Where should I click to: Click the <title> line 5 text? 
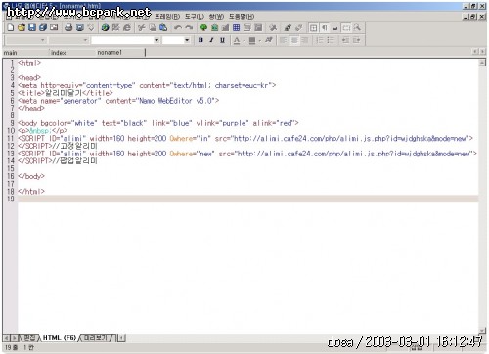[x=66, y=93]
